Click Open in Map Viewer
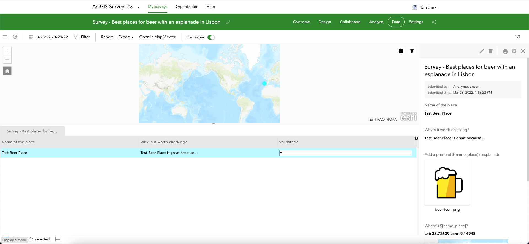Image resolution: width=529 pixels, height=244 pixels. (157, 37)
